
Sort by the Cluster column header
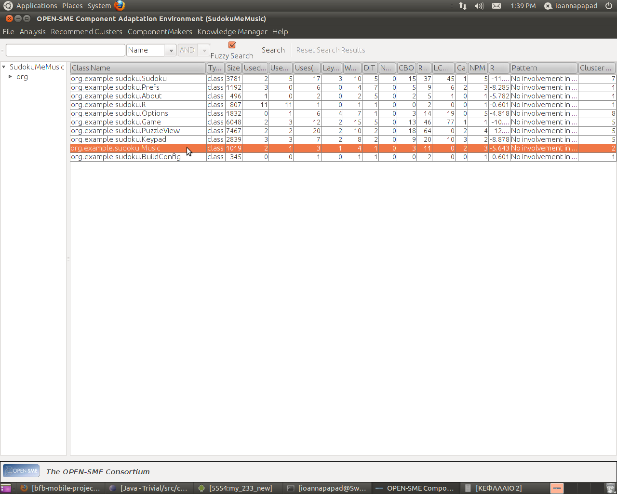[x=597, y=68]
